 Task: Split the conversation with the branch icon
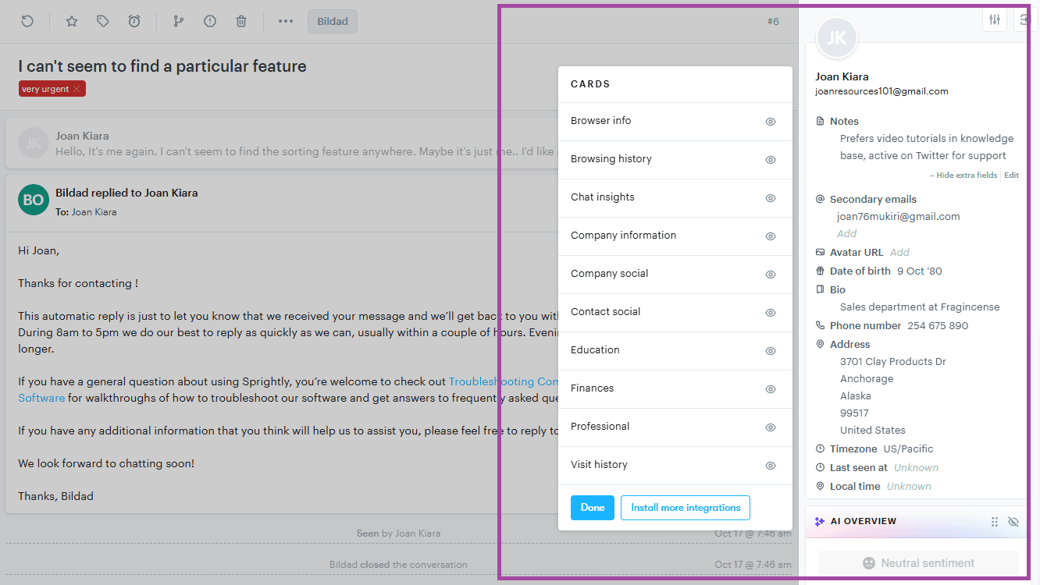point(178,21)
